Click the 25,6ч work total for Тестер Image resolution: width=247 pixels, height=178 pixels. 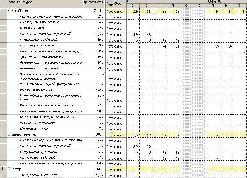[x=99, y=169]
